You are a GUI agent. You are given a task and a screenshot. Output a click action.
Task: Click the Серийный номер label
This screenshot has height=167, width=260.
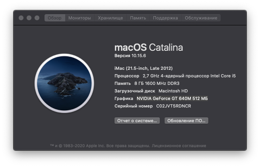coord(134,106)
